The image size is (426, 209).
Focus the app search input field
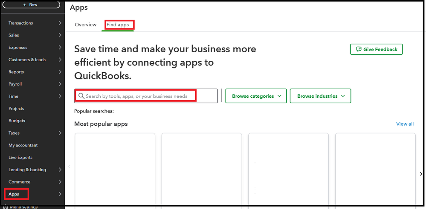(146, 96)
